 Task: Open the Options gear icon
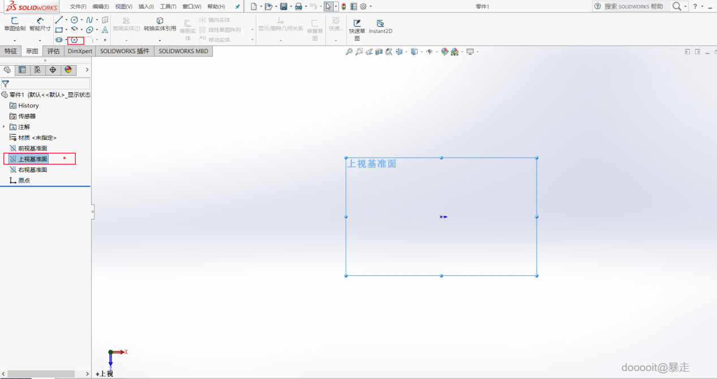[x=363, y=6]
